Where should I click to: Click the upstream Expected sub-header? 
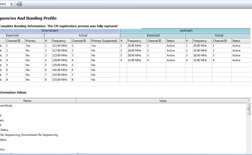coord(152,35)
